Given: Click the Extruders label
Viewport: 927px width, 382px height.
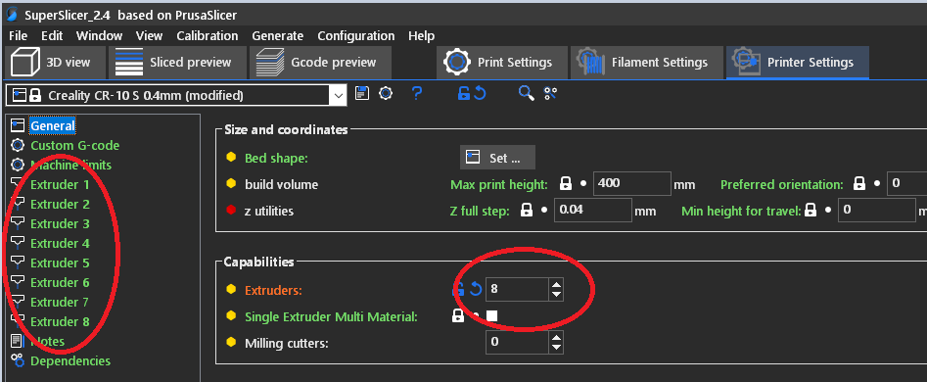Looking at the screenshot, I should point(273,290).
